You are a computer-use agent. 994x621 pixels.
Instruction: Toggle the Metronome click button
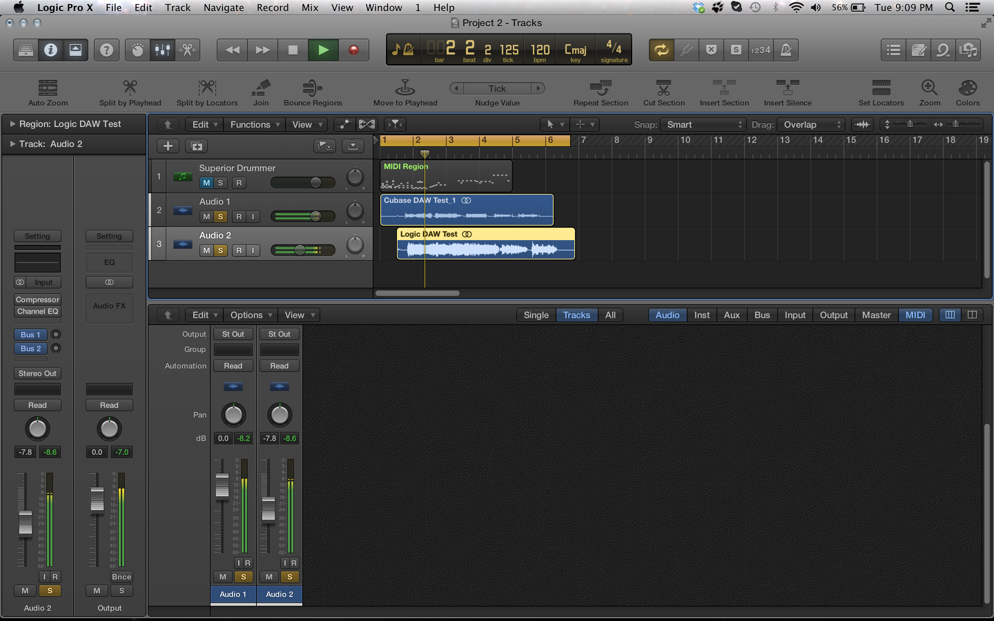click(786, 50)
